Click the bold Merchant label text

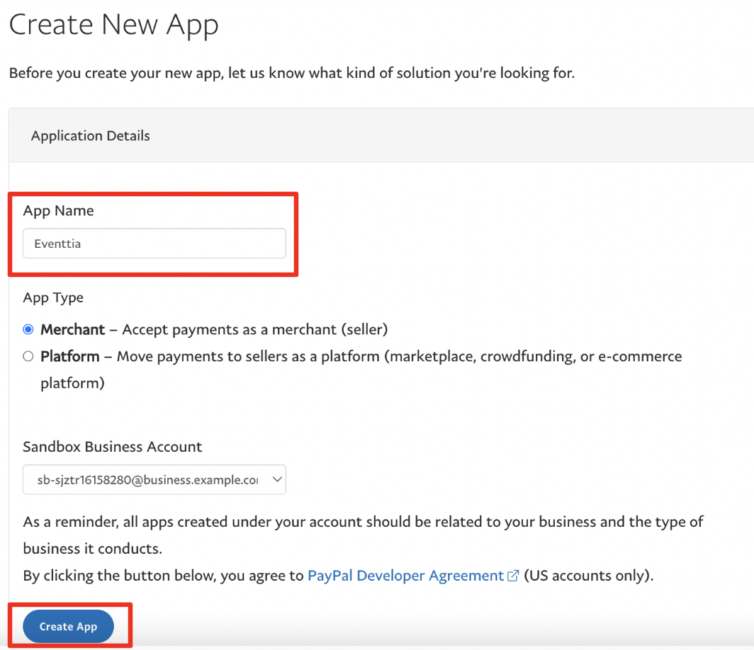[x=72, y=329]
